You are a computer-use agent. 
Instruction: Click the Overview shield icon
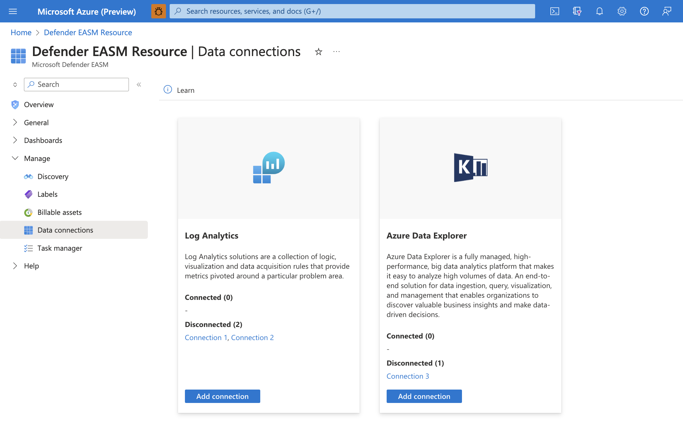(x=15, y=104)
